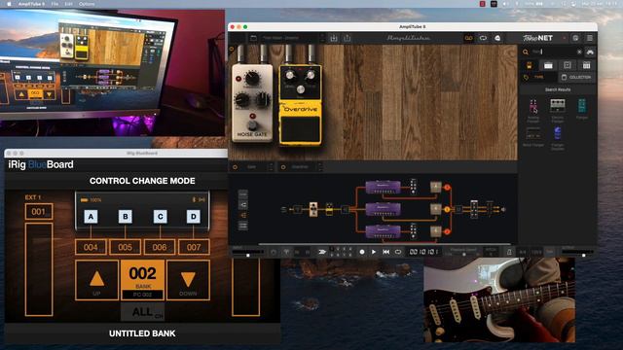Click the Live mode icon in AmpliTube toolbar
Viewport: 623px width, 350px height.
click(x=497, y=38)
